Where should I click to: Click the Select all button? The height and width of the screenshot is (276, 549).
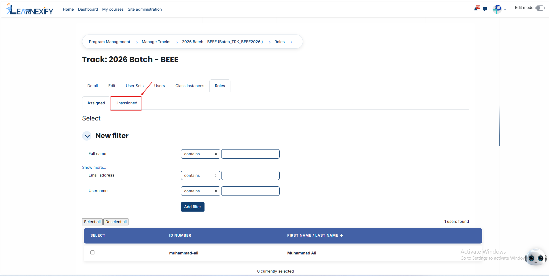pos(92,222)
